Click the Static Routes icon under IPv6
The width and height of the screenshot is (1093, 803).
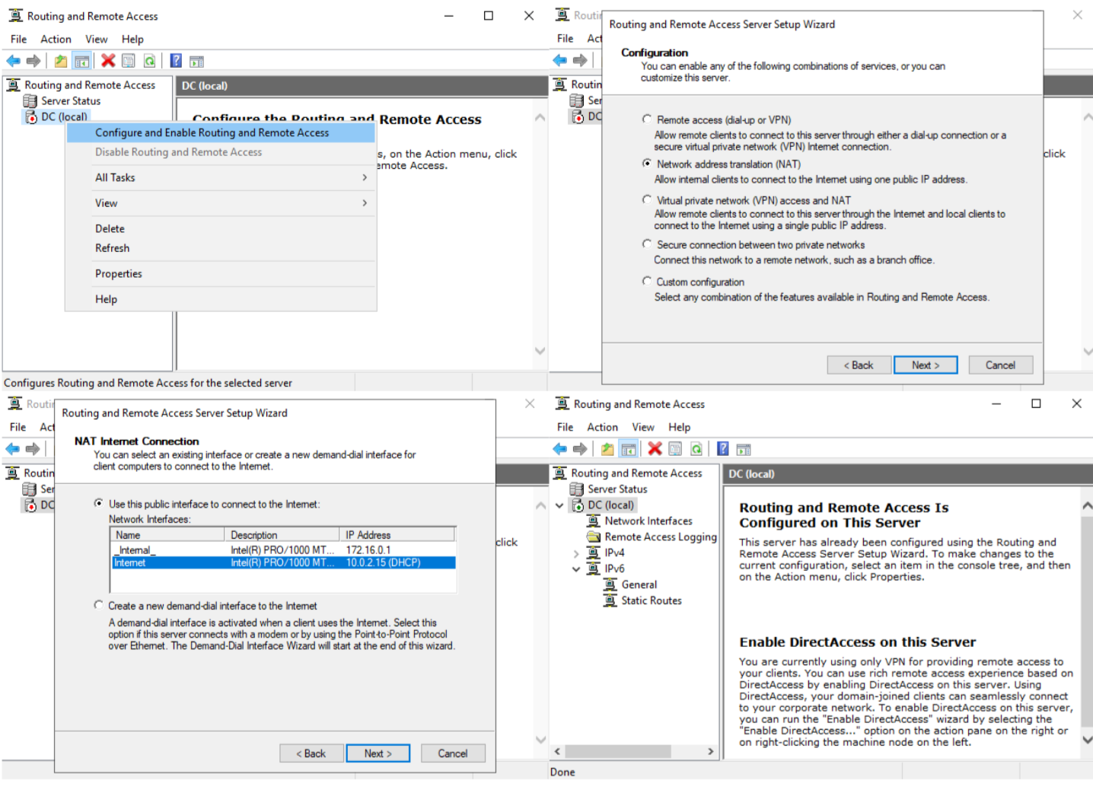pos(610,601)
